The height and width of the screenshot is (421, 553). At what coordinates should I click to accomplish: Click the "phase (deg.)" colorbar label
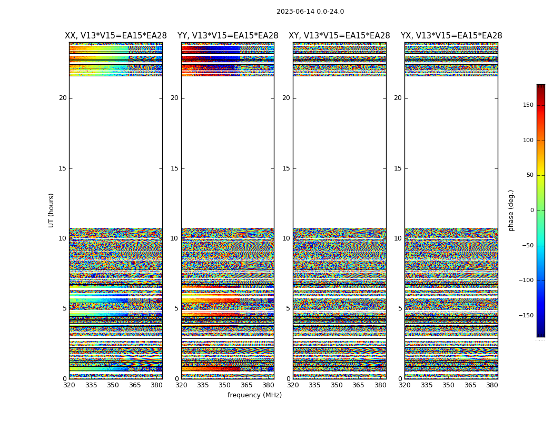[x=511, y=210]
